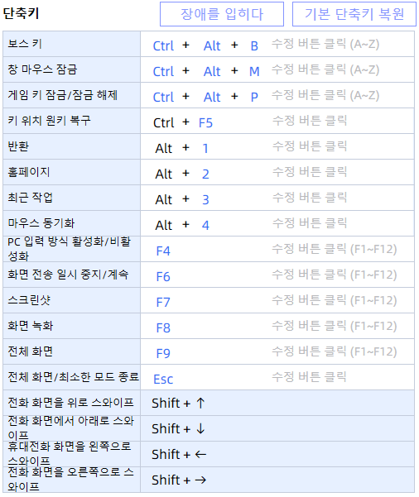Click the 수정 버튼 클릭 hint in 반환 row
This screenshot has height=497, width=419.
point(310,146)
